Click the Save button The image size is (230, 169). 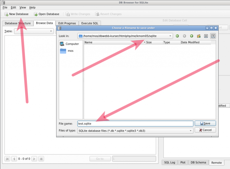tap(205, 123)
